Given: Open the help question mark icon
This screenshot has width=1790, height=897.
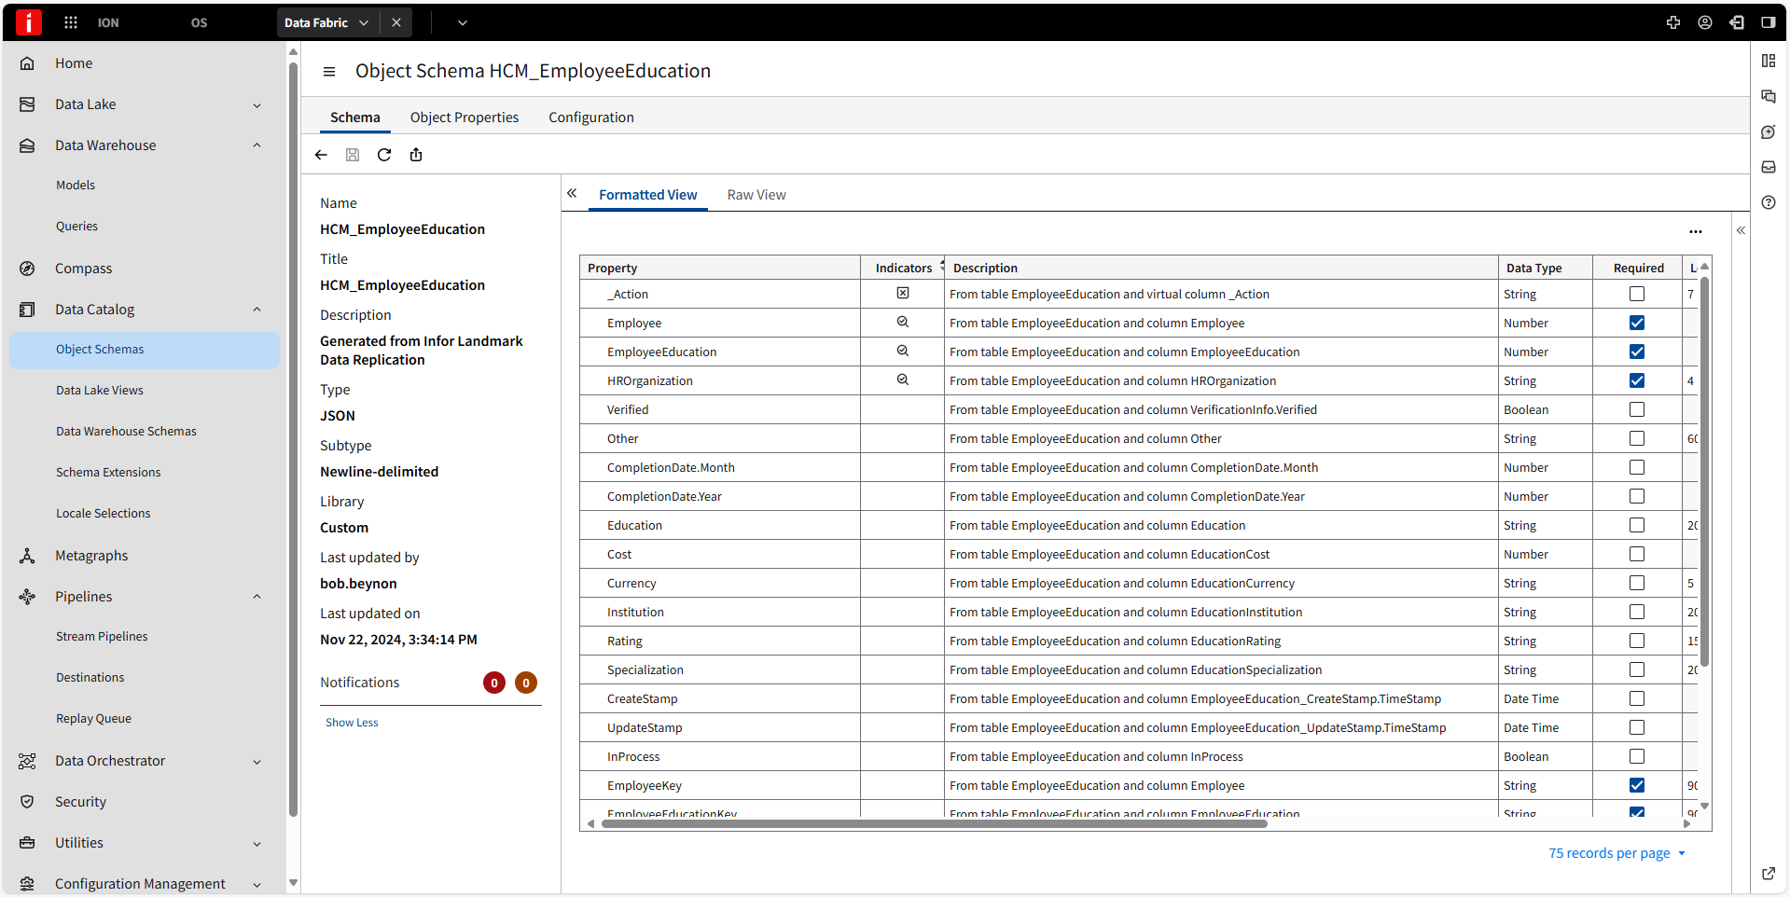Looking at the screenshot, I should click(1769, 202).
